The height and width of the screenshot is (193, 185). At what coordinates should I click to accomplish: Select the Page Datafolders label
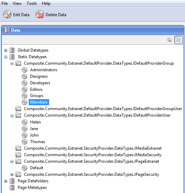[x=33, y=181]
